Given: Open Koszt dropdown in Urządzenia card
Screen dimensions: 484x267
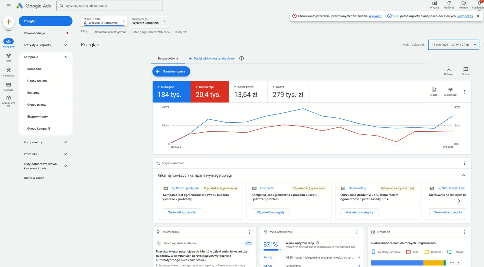Looking at the screenshot, I should click(455, 262).
